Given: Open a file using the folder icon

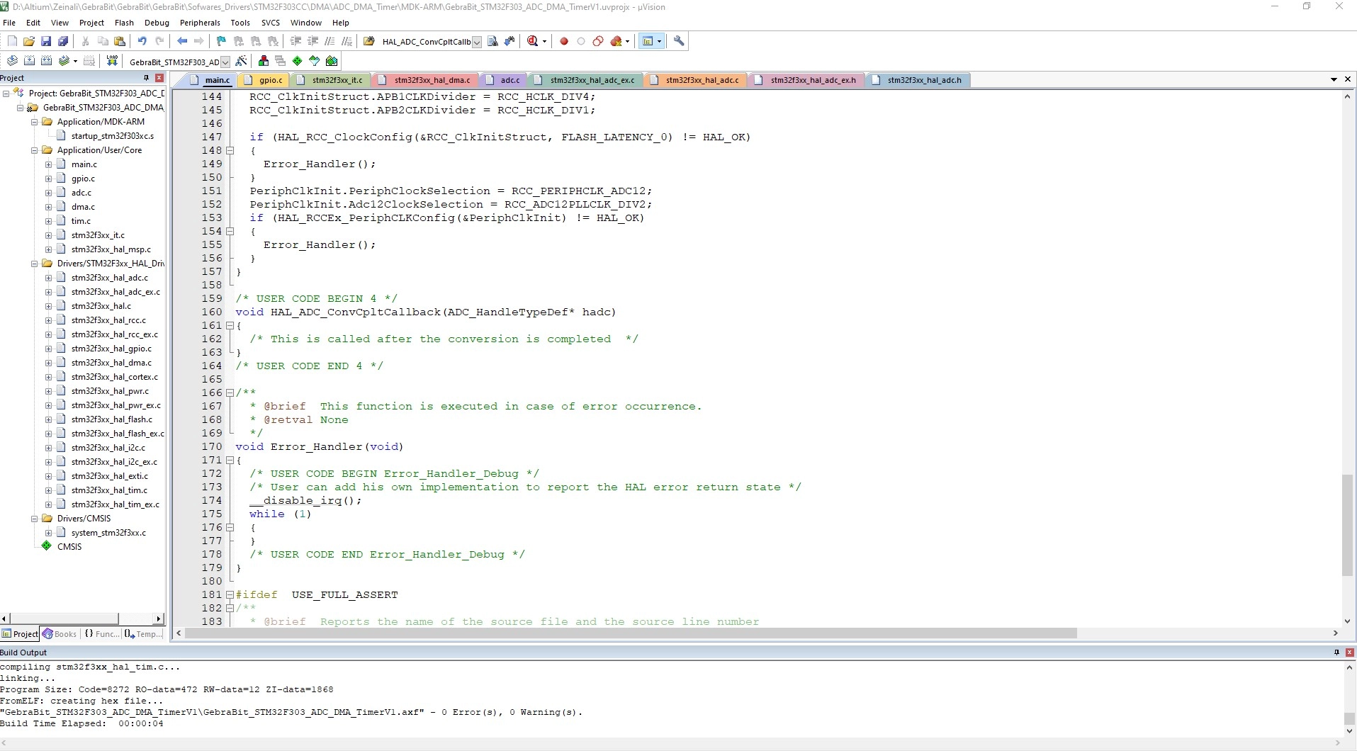Looking at the screenshot, I should coord(29,41).
